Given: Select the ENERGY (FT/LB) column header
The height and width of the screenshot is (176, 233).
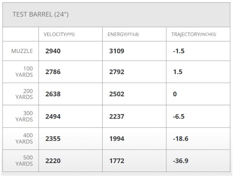Looking at the screenshot, I should (x=123, y=34).
